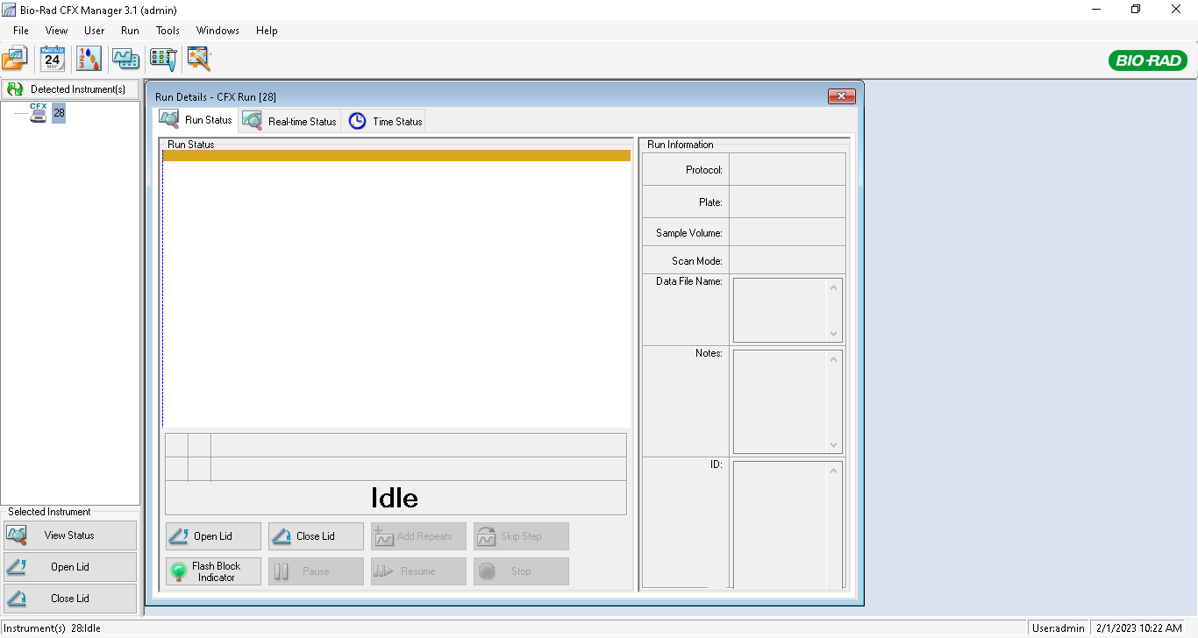The width and height of the screenshot is (1198, 638).
Task: Select CFX instrument 28 in the tree
Action: pos(58,113)
